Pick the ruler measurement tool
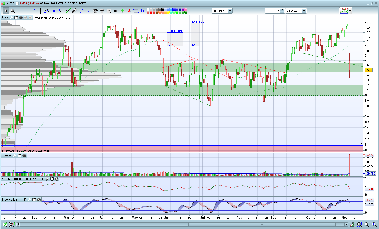 74,11
